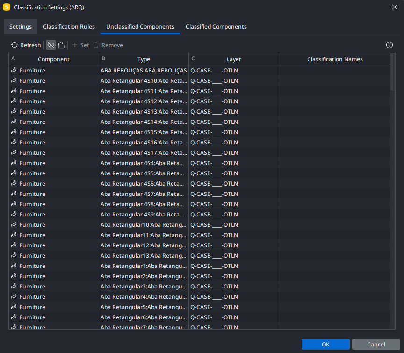Select type cell 'ABA REBOUÇAS:ABA REBOUÇAS'
The height and width of the screenshot is (353, 404).
coord(144,70)
